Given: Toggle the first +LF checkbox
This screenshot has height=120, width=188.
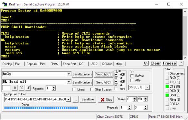Looking at the screenshot, I should 116,78.
